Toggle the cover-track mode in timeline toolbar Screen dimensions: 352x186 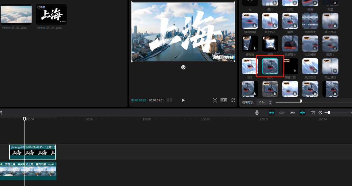click(x=271, y=112)
